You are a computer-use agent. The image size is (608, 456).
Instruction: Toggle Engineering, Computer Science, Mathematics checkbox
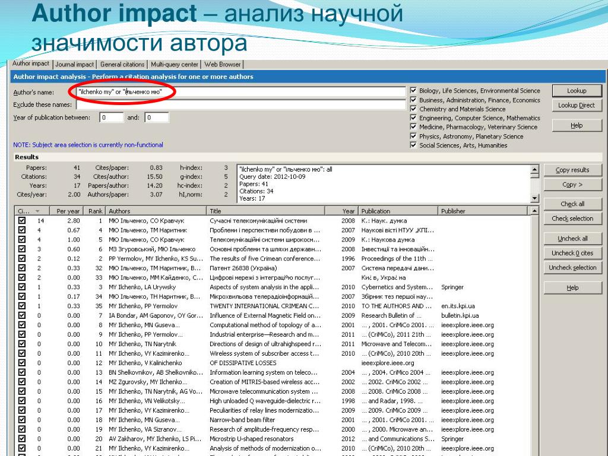tap(413, 118)
